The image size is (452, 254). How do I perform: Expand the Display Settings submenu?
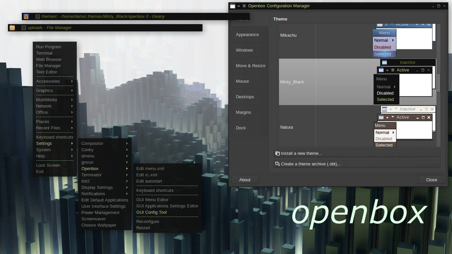point(97,187)
